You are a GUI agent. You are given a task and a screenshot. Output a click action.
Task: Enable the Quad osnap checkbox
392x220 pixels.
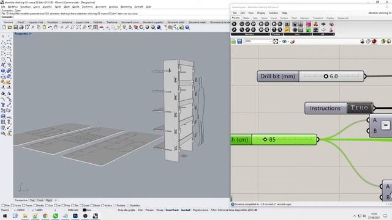point(81,205)
